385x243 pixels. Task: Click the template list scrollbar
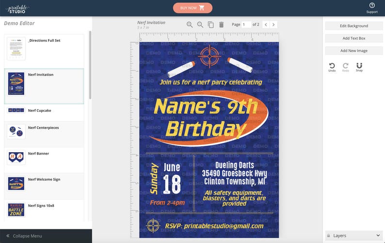(x=90, y=65)
